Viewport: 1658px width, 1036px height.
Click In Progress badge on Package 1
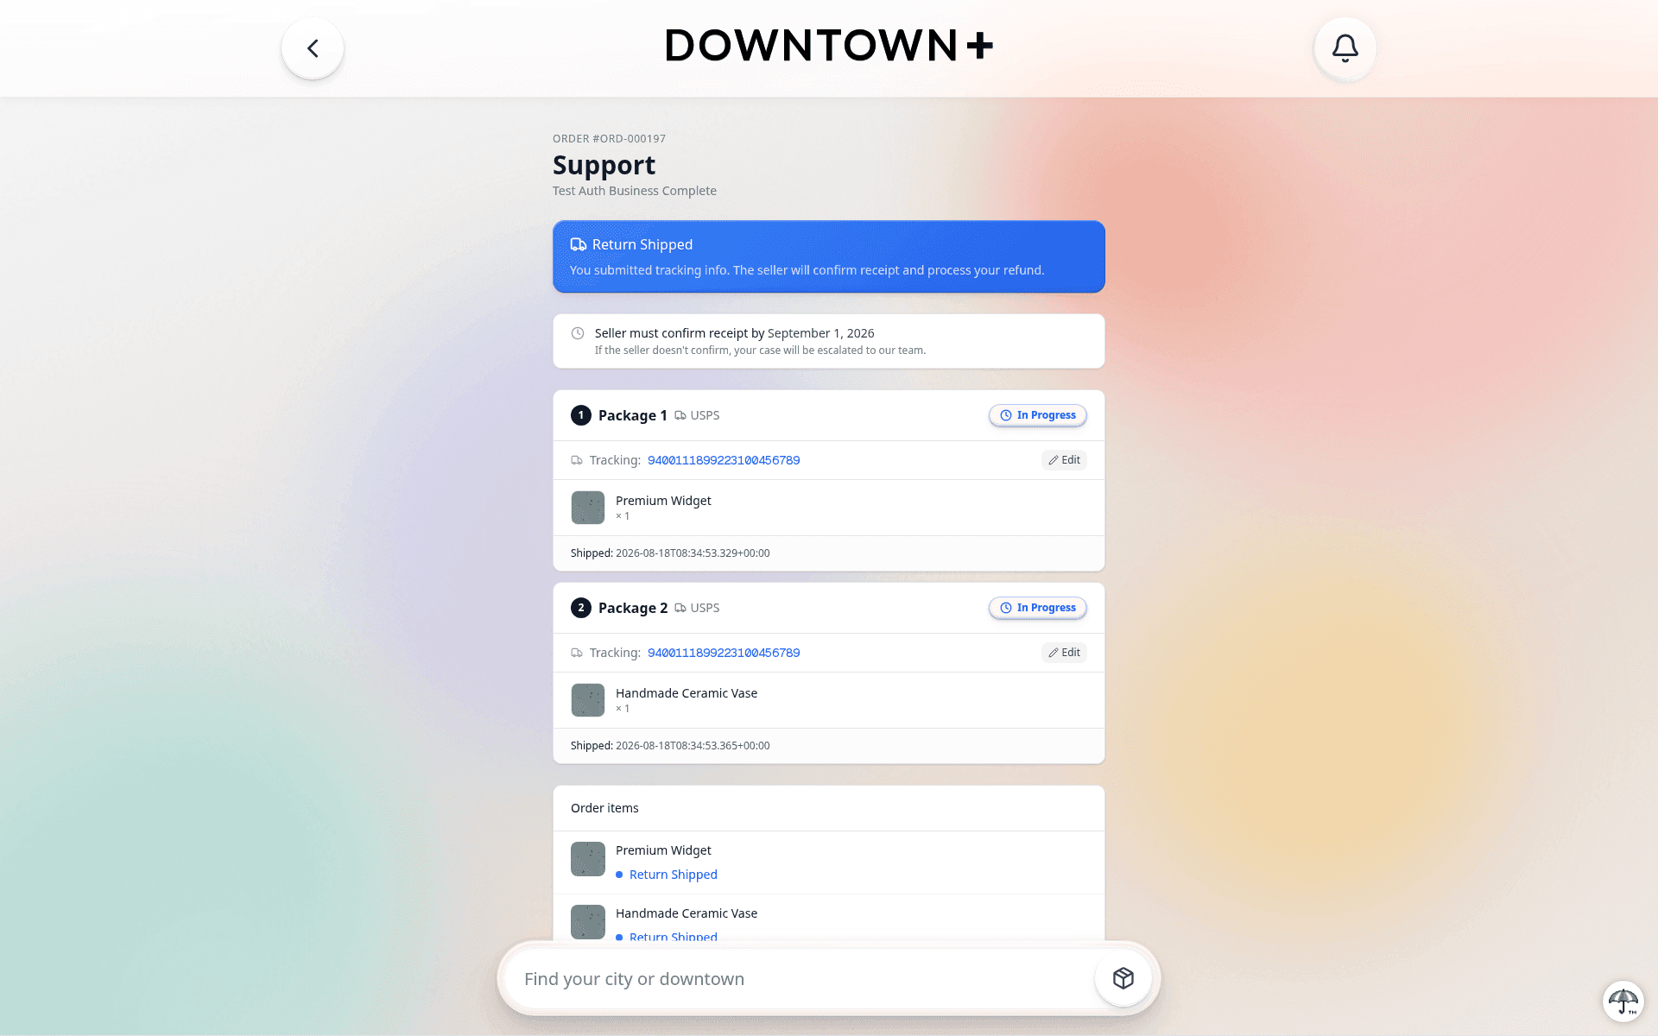coord(1038,415)
